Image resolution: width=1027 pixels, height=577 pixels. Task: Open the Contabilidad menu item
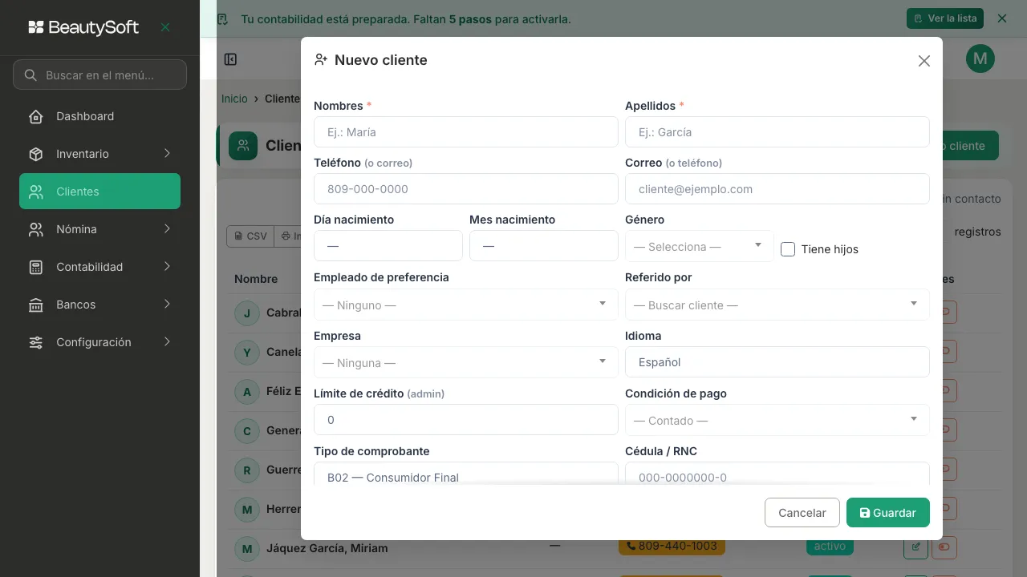coord(99,267)
